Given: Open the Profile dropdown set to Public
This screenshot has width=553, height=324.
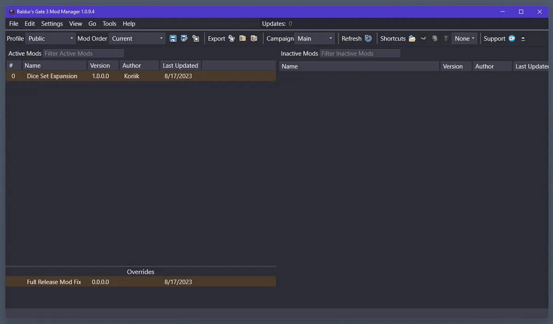Looking at the screenshot, I should coord(51,39).
